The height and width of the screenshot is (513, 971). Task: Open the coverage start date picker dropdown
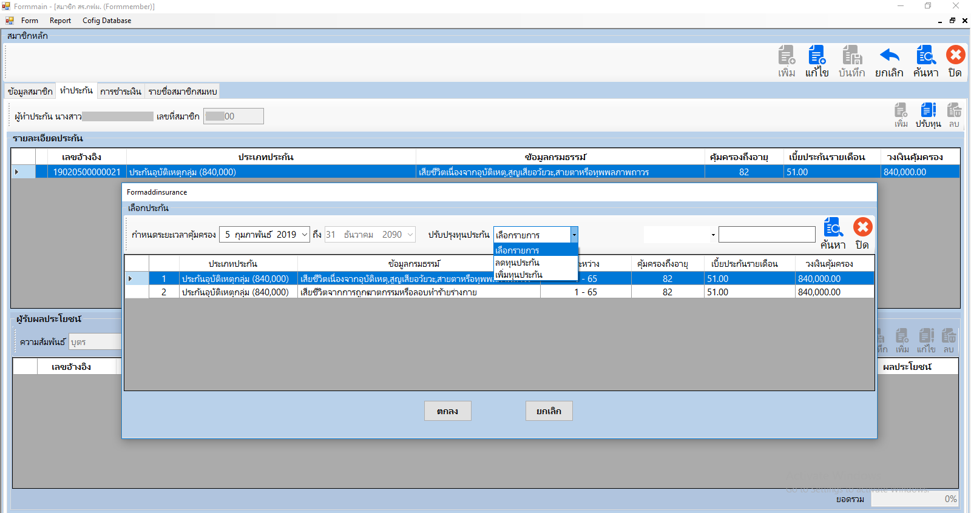pyautogui.click(x=305, y=235)
